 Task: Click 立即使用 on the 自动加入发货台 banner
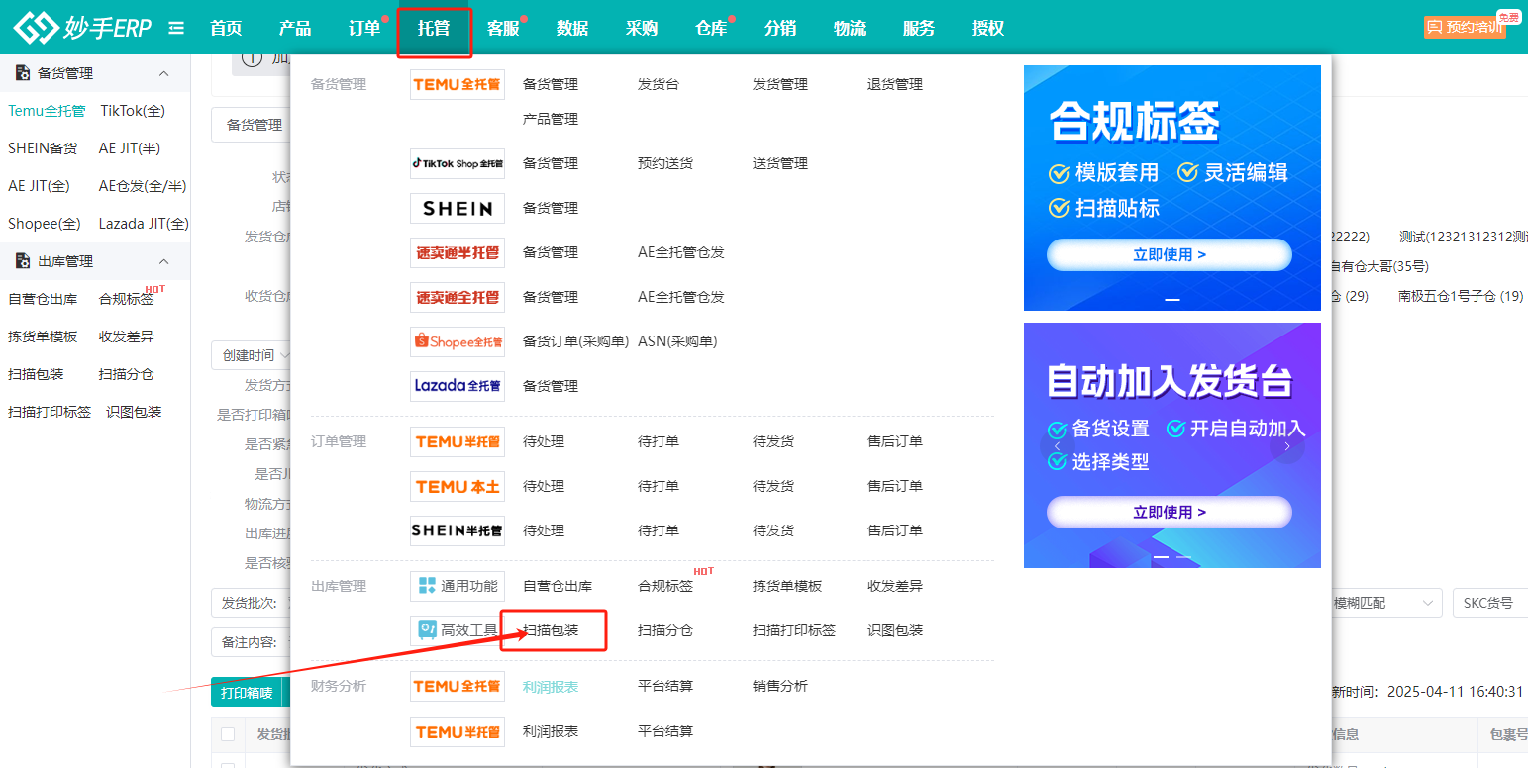[1170, 512]
